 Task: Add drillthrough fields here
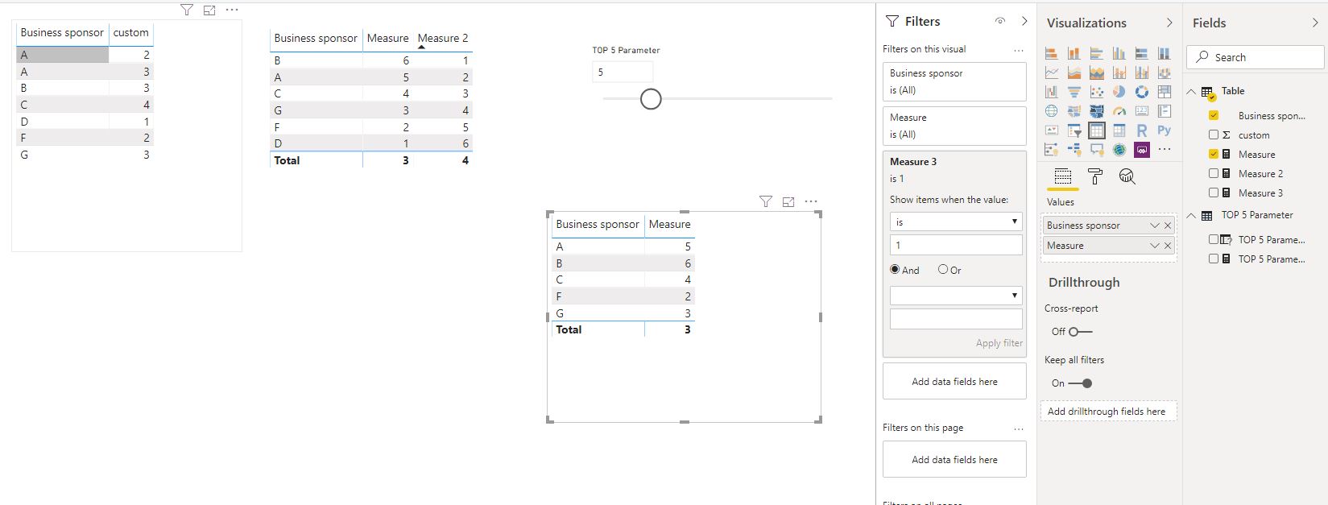pyautogui.click(x=1107, y=412)
